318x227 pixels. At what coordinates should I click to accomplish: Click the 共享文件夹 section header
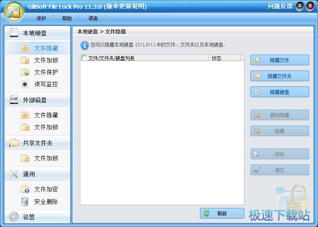click(x=37, y=143)
